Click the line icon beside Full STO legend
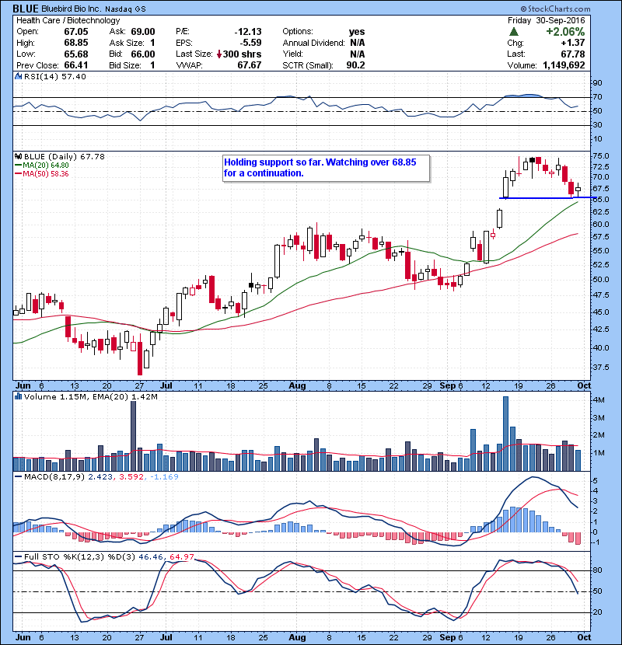Screen dimensions: 622x645 click(x=16, y=556)
